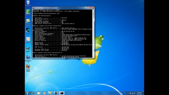169x95 pixels.
Task: Click the 'Lease Expires' output line
Action: (60, 39)
